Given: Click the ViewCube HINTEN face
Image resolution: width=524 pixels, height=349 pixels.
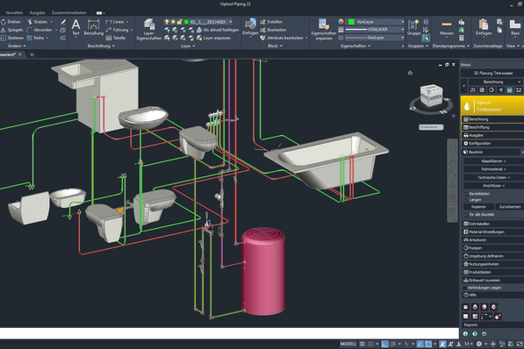Looking at the screenshot, I should pos(435,97).
